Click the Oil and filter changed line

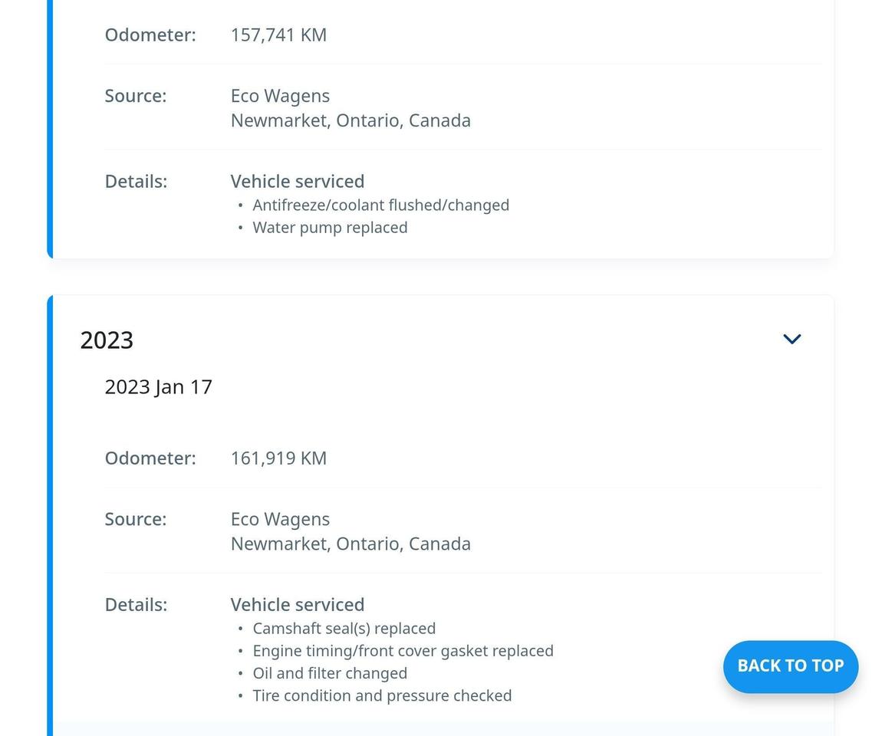pyautogui.click(x=330, y=673)
